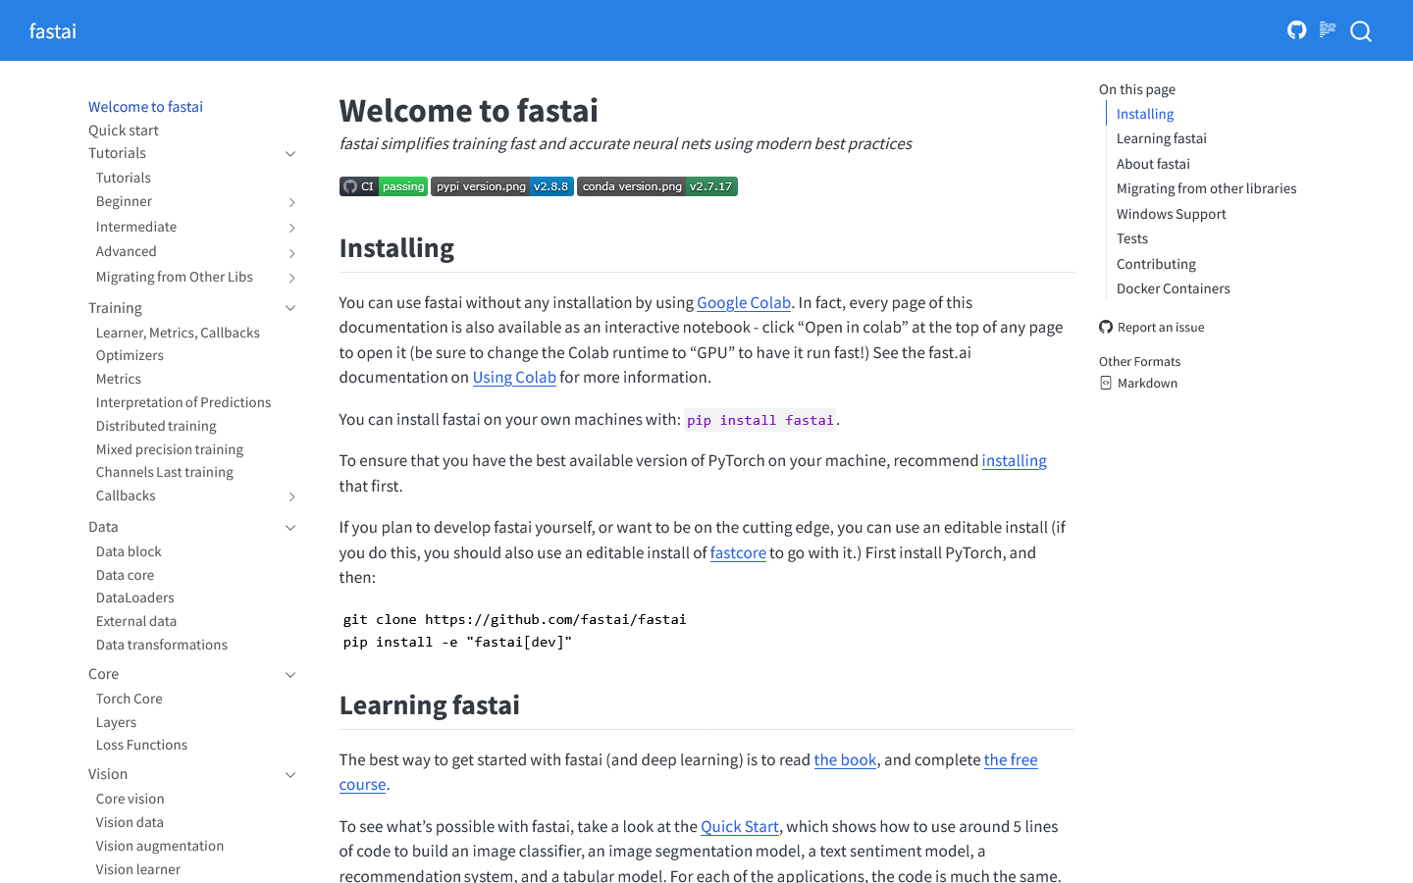Follow the book link
Screen dimensions: 1413x883
(x=845, y=760)
